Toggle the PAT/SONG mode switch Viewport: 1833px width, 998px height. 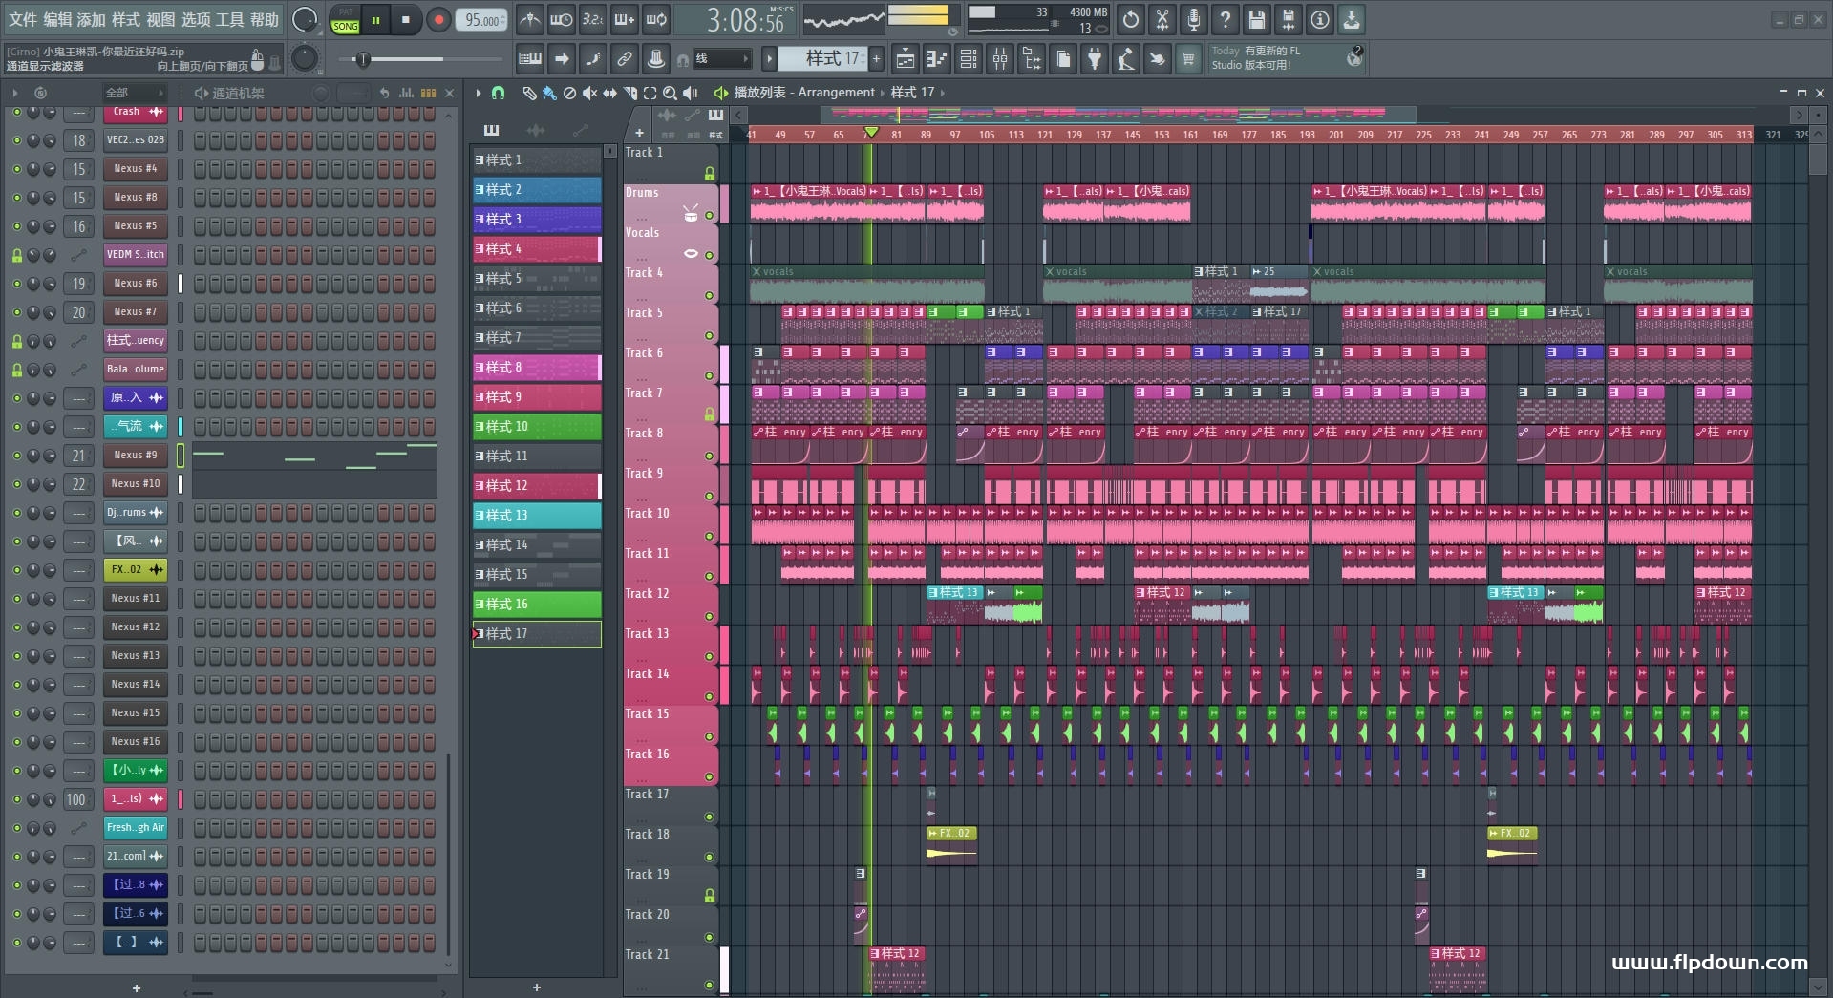(345, 20)
